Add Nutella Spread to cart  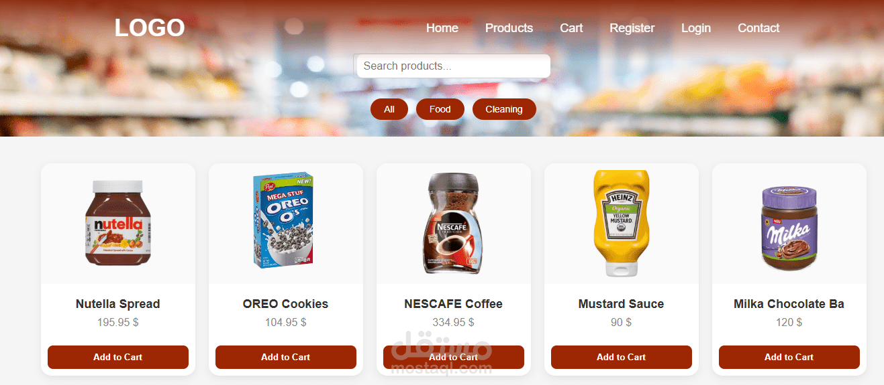(x=118, y=357)
